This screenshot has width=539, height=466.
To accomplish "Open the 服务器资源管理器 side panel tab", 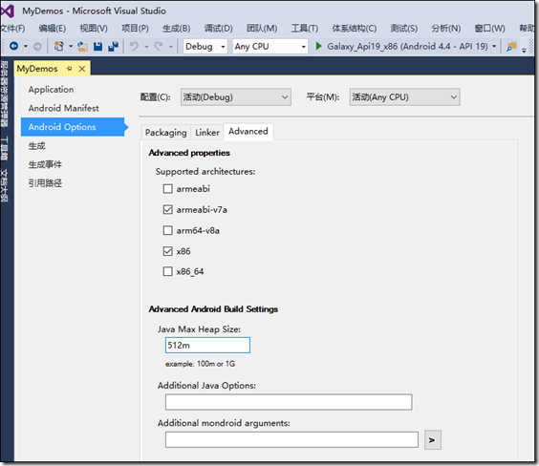I will click(x=5, y=95).
